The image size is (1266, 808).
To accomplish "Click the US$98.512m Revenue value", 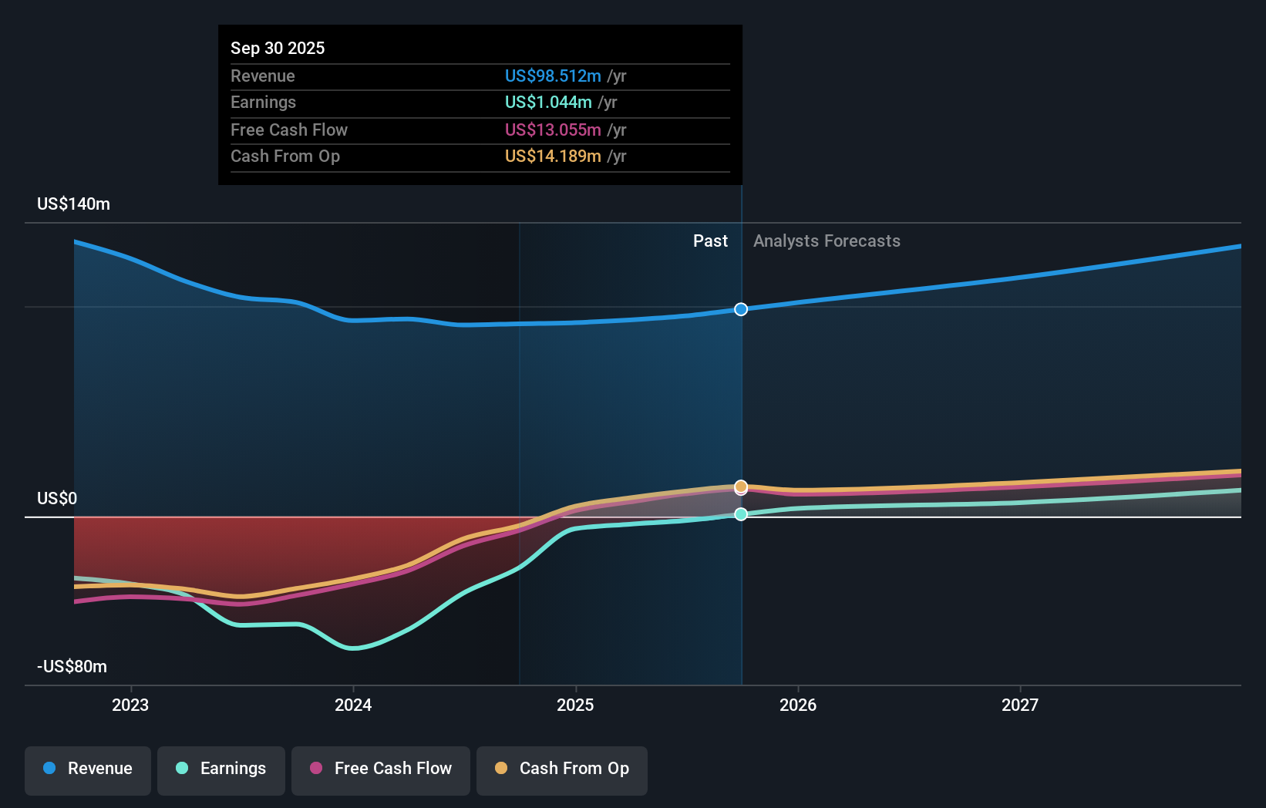I will [552, 76].
